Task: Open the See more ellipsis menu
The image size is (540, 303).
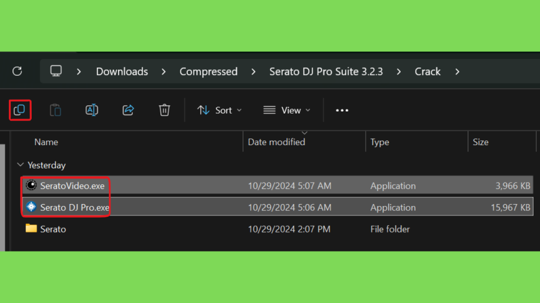Action: point(342,110)
